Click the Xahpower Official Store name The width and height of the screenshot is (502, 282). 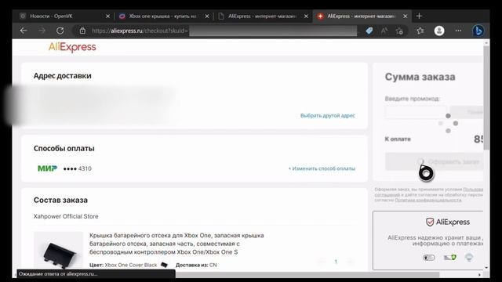pyautogui.click(x=66, y=216)
